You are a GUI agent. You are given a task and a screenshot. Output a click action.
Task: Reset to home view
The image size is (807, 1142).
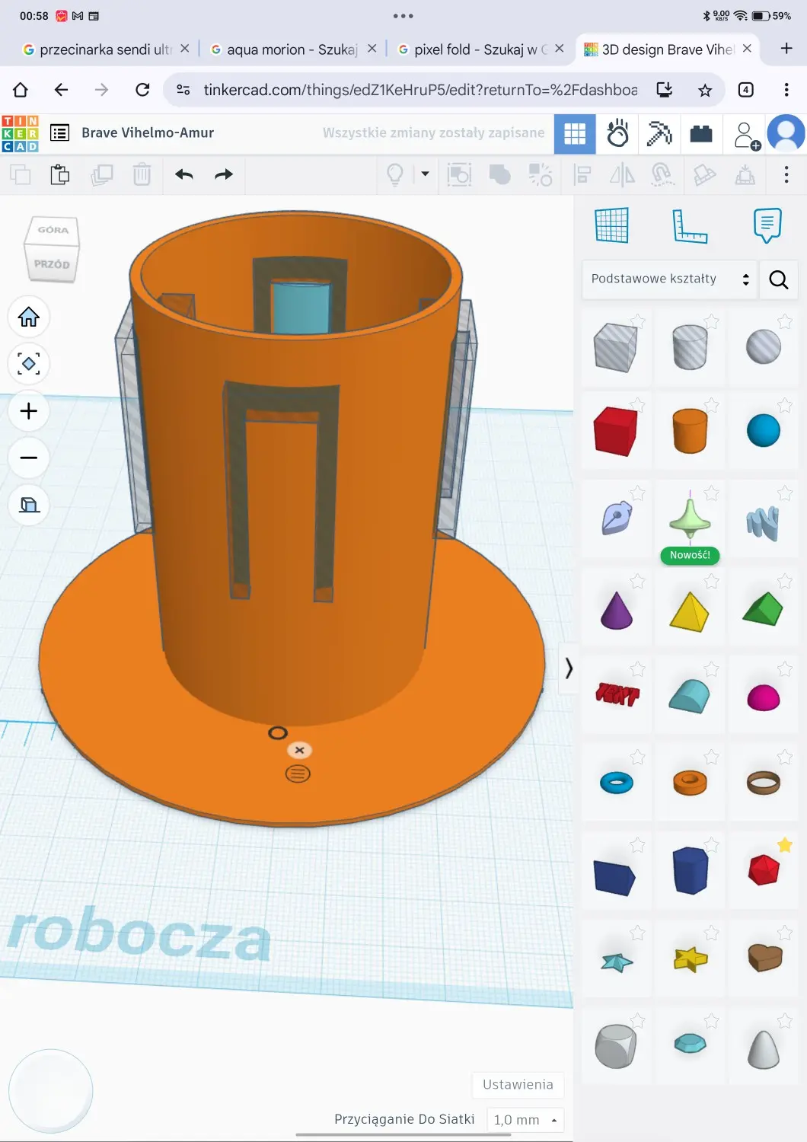29,317
